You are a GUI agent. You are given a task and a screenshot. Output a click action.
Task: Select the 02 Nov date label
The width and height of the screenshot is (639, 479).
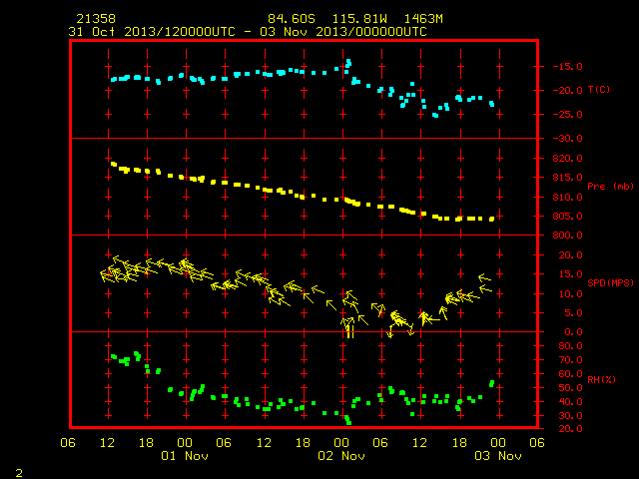341,456
